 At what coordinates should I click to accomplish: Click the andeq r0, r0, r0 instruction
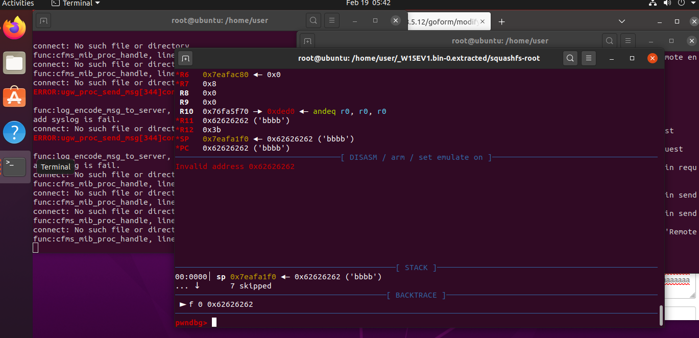tap(349, 111)
